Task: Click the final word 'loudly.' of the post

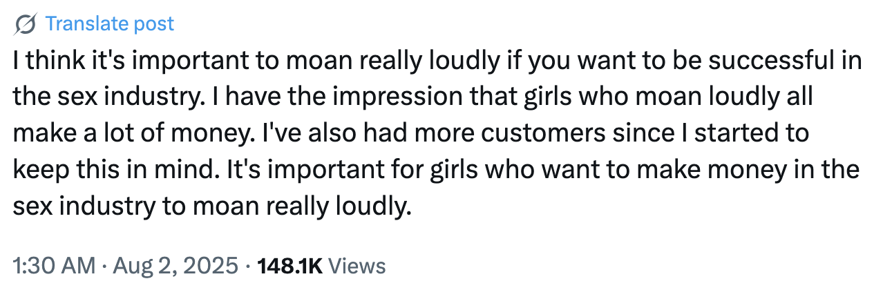Action: coord(372,204)
